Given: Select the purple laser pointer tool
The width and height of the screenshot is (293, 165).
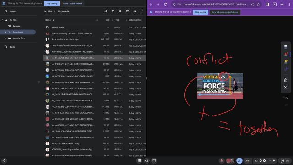Looking at the screenshot, I should coord(286,69).
